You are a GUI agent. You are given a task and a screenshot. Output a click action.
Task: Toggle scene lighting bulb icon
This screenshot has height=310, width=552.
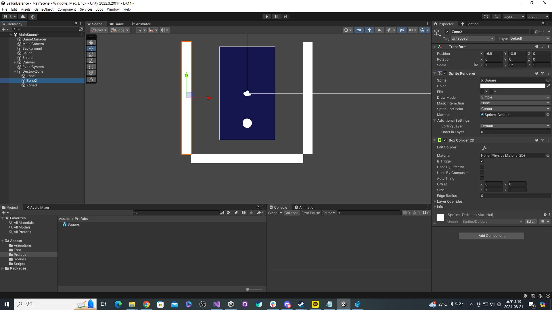coord(369,30)
